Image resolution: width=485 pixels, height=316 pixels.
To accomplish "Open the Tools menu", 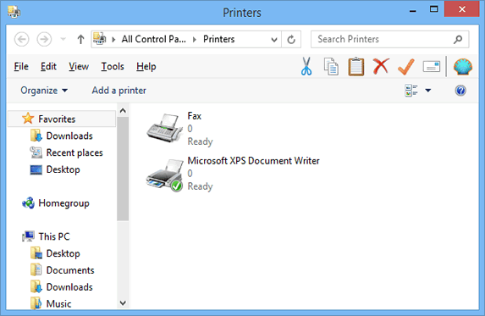I will (113, 66).
